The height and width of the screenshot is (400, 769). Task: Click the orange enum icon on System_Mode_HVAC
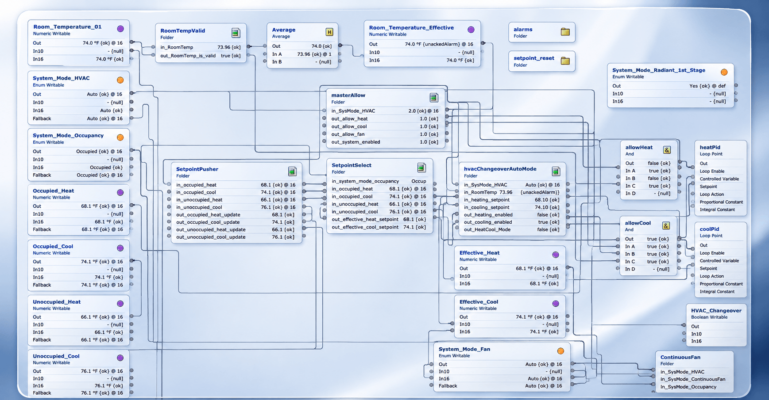[120, 80]
